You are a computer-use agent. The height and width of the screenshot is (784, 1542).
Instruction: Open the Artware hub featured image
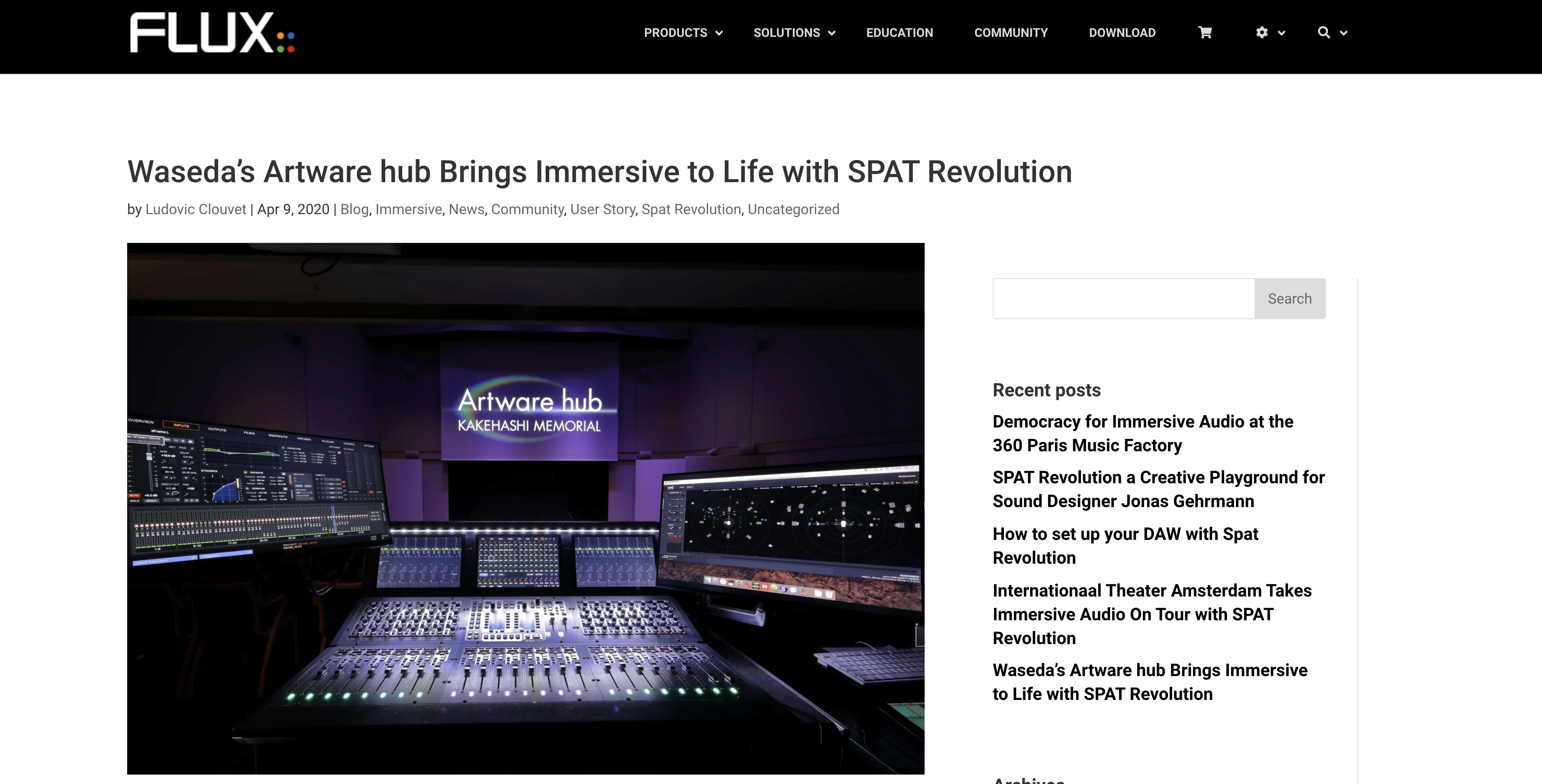click(525, 508)
